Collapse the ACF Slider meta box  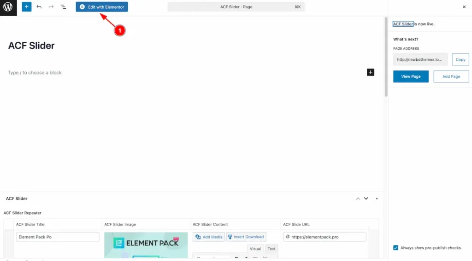click(x=377, y=198)
